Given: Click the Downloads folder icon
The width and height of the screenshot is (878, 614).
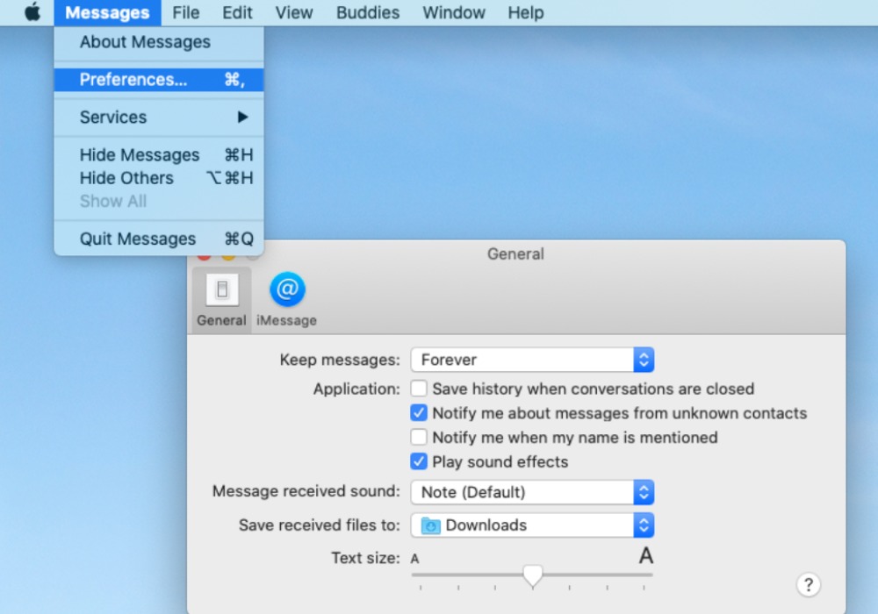Looking at the screenshot, I should 430,525.
